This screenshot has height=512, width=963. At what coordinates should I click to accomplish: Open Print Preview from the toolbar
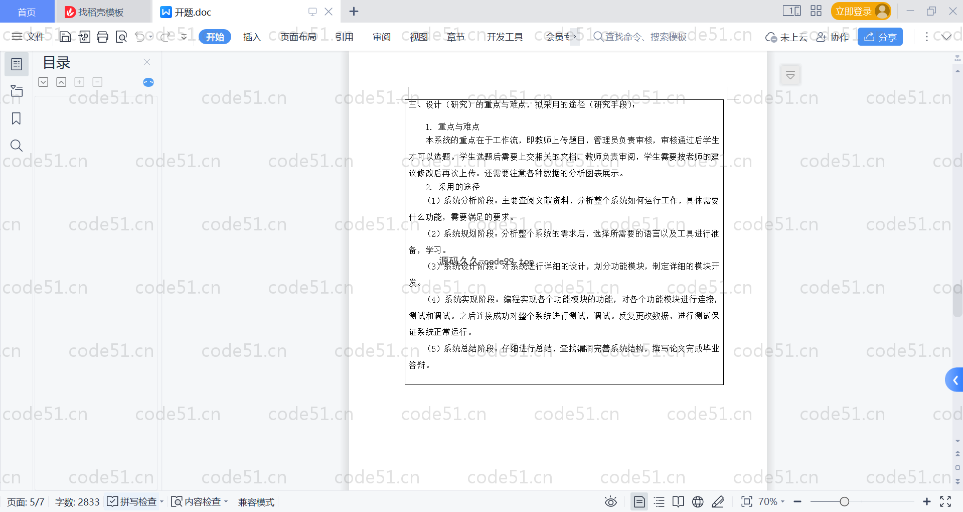pos(121,37)
